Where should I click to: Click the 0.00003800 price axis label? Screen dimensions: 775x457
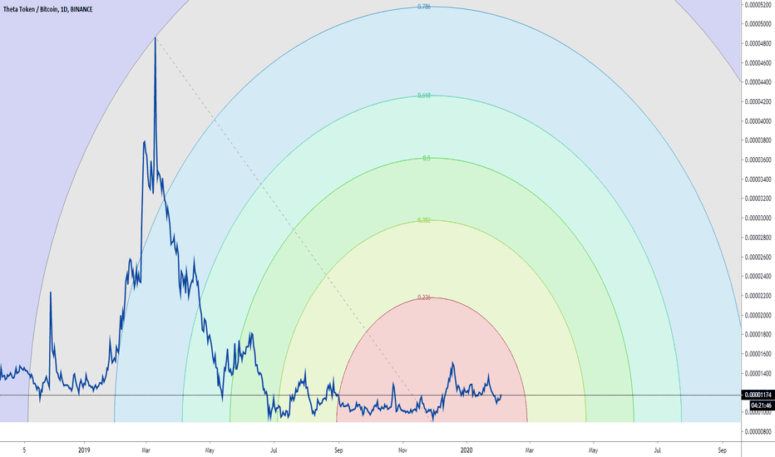click(758, 140)
